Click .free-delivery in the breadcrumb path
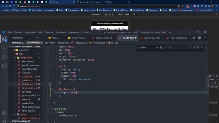 click(98, 43)
